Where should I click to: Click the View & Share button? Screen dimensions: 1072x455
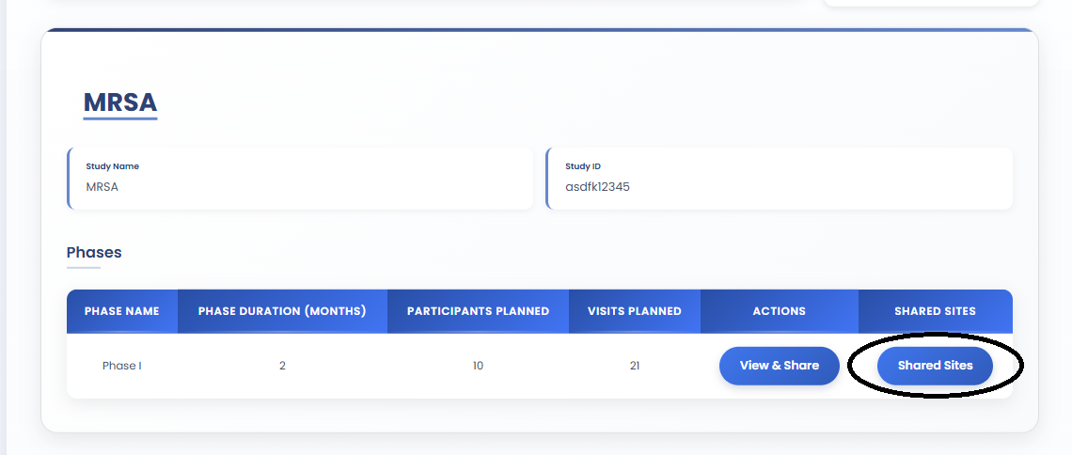pyautogui.click(x=779, y=366)
